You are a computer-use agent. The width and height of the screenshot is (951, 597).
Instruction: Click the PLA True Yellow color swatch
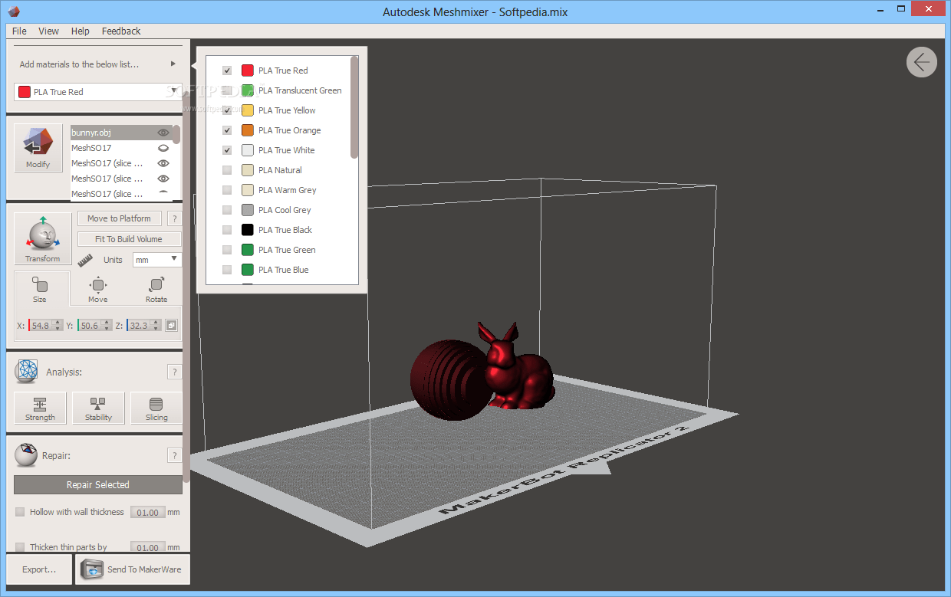[248, 110]
